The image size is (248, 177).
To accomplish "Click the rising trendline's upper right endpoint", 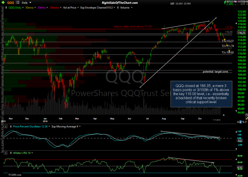I will [x=216, y=18].
